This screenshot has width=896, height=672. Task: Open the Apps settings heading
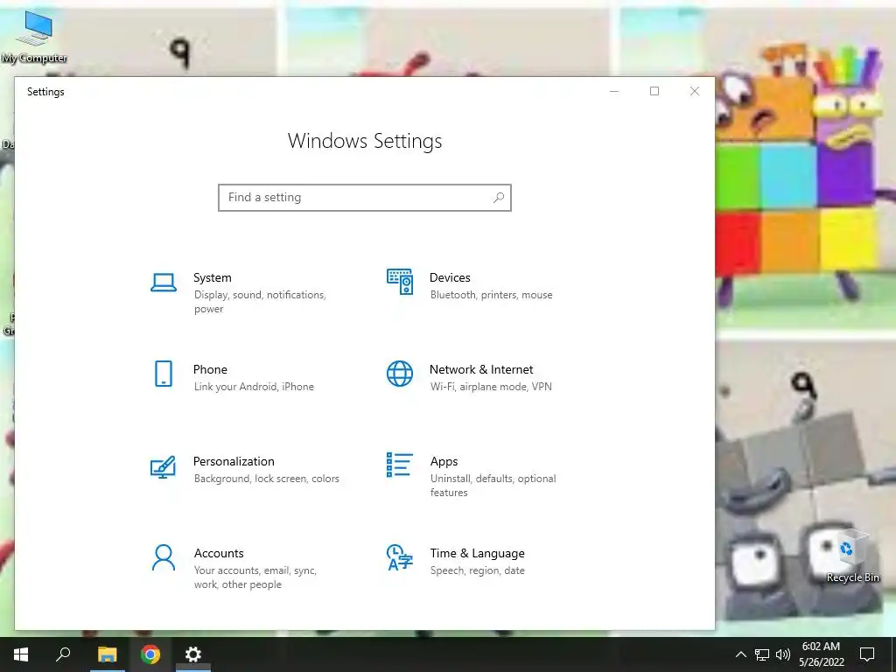click(444, 462)
